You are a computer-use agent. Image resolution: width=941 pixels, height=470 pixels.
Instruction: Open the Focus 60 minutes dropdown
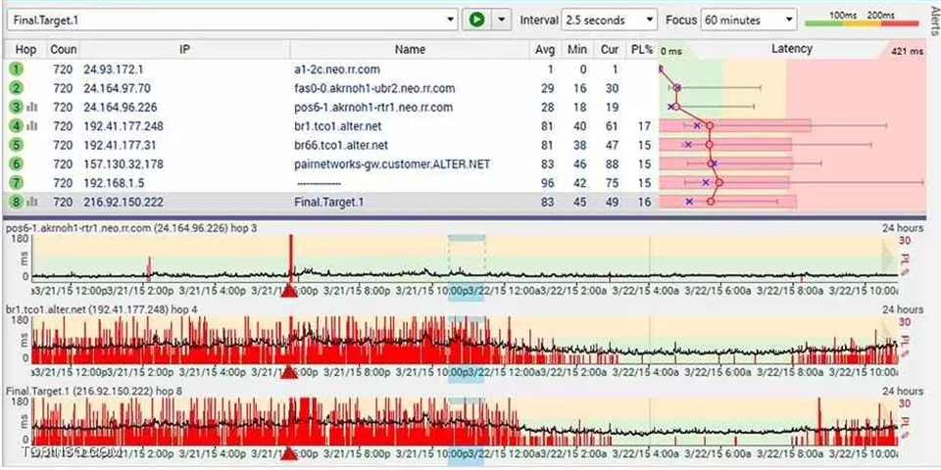pyautogui.click(x=789, y=20)
